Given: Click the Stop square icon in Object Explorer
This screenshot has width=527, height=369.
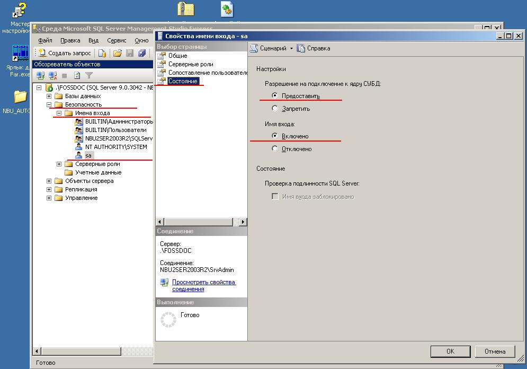Looking at the screenshot, I should click(x=65, y=76).
